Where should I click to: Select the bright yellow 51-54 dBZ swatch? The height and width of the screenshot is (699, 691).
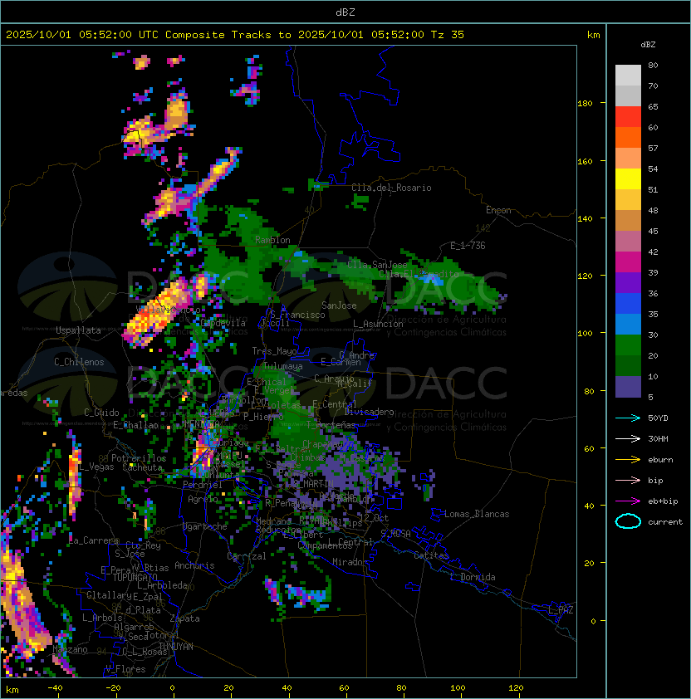pyautogui.click(x=628, y=179)
